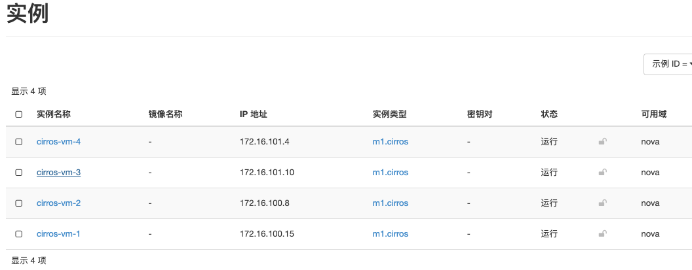Open the 示例 ID filter dropdown

point(668,64)
